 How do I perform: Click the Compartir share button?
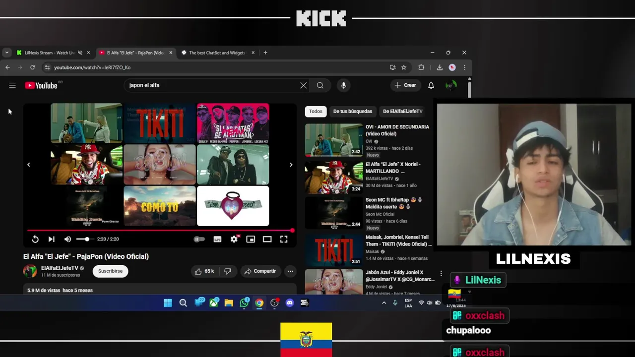(x=260, y=271)
